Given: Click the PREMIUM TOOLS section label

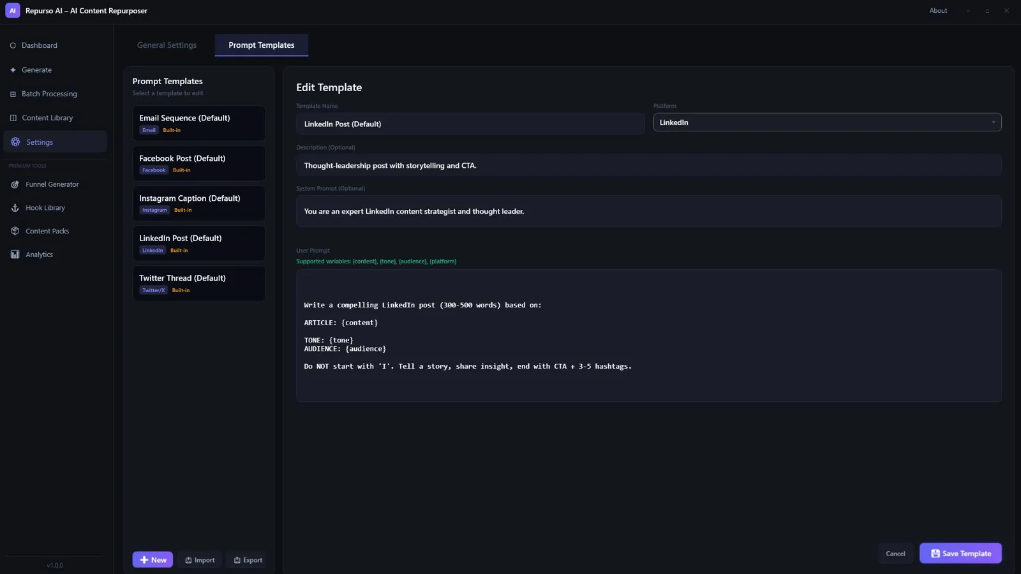Looking at the screenshot, I should coord(27,166).
